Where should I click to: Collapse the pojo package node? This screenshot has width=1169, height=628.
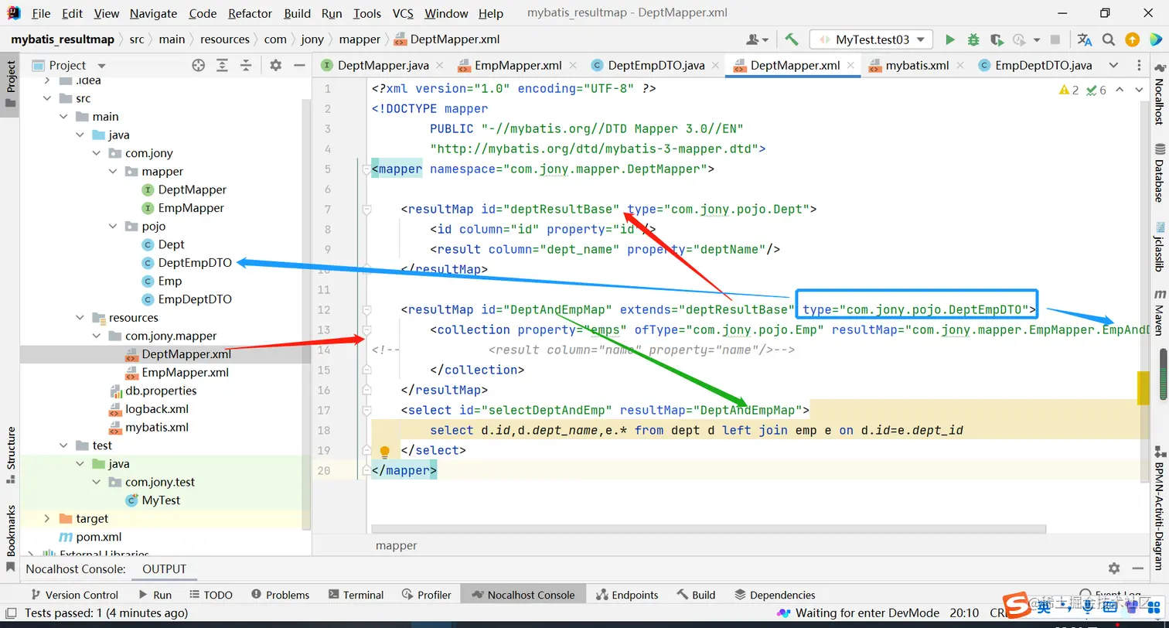[114, 227]
